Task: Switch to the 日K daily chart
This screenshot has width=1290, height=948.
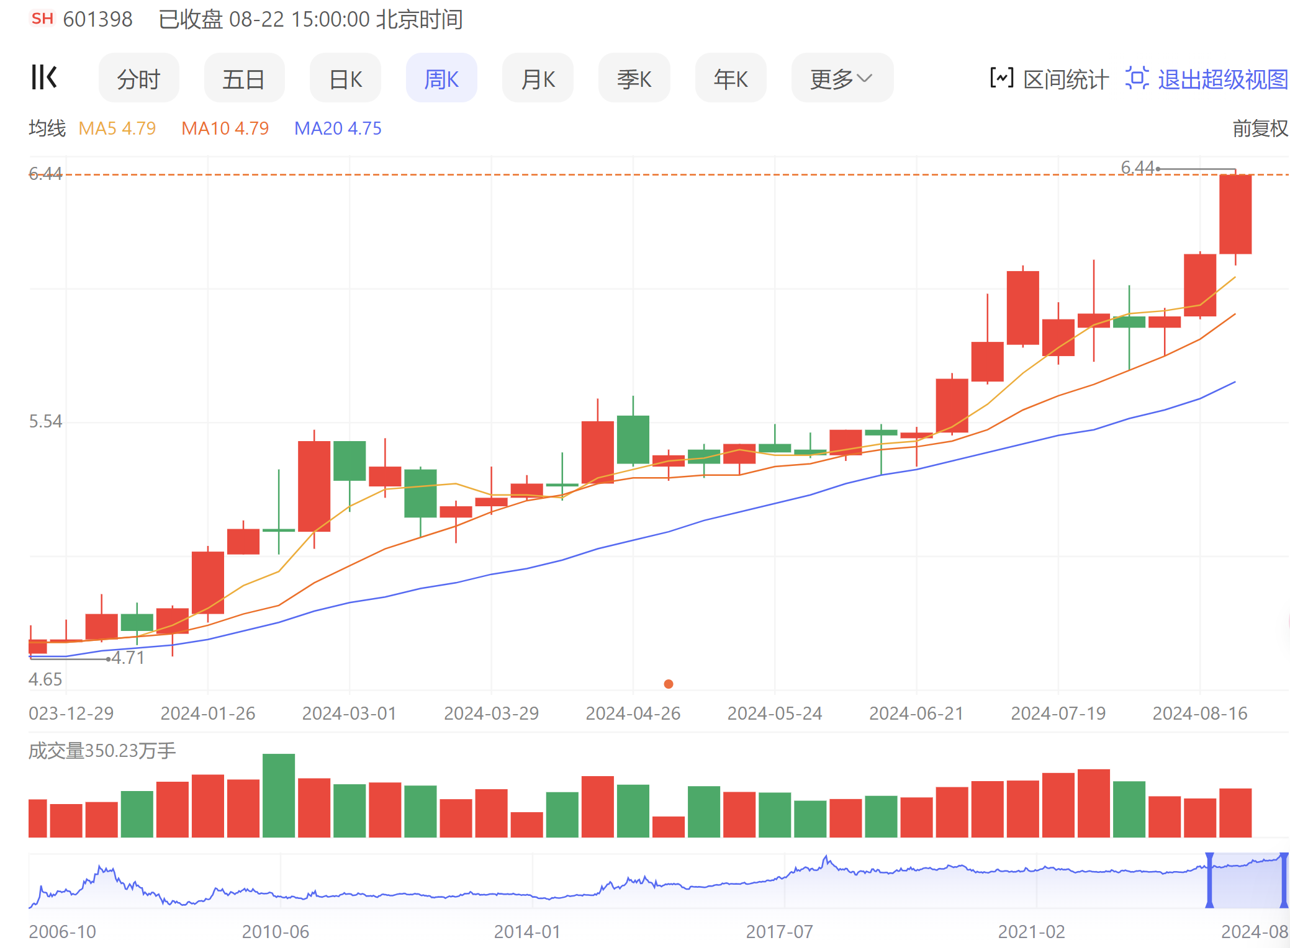Action: pyautogui.click(x=345, y=78)
